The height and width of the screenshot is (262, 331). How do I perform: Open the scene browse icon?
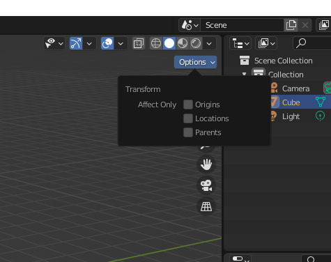190,25
